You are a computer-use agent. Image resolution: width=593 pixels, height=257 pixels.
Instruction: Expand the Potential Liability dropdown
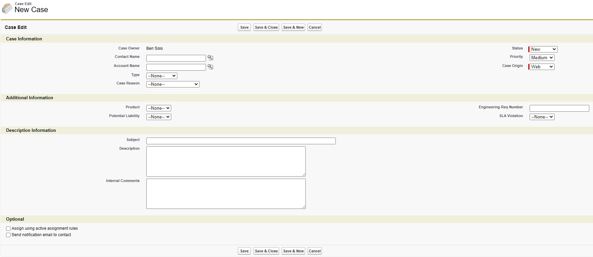click(x=158, y=117)
